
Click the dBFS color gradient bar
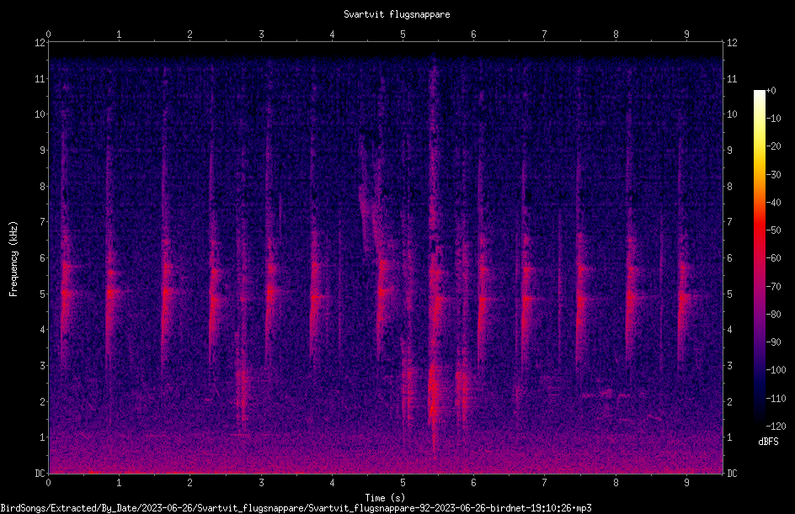759,257
